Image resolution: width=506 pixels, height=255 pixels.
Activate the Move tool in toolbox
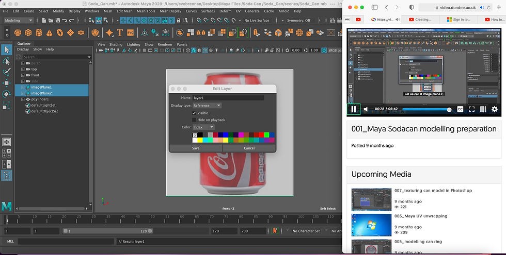click(x=6, y=83)
